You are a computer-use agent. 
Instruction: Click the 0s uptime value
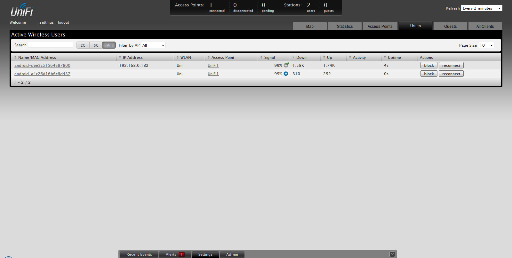386,74
